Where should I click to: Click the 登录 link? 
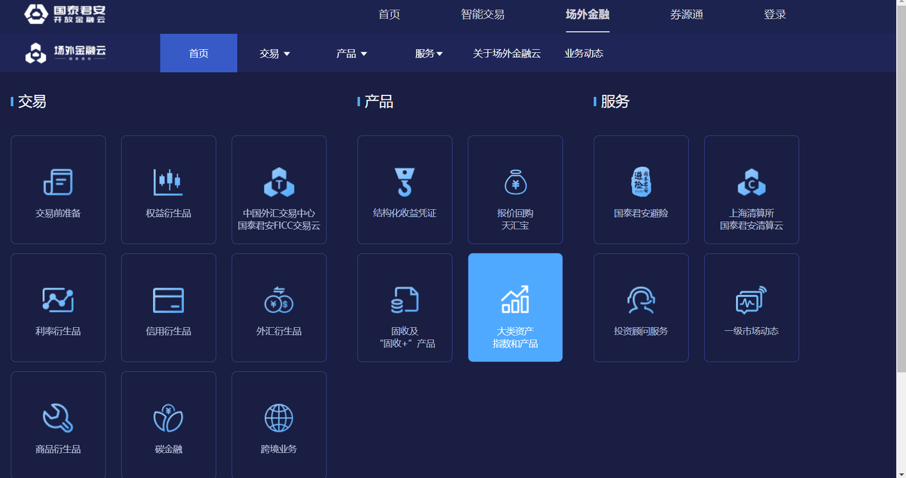(x=775, y=14)
